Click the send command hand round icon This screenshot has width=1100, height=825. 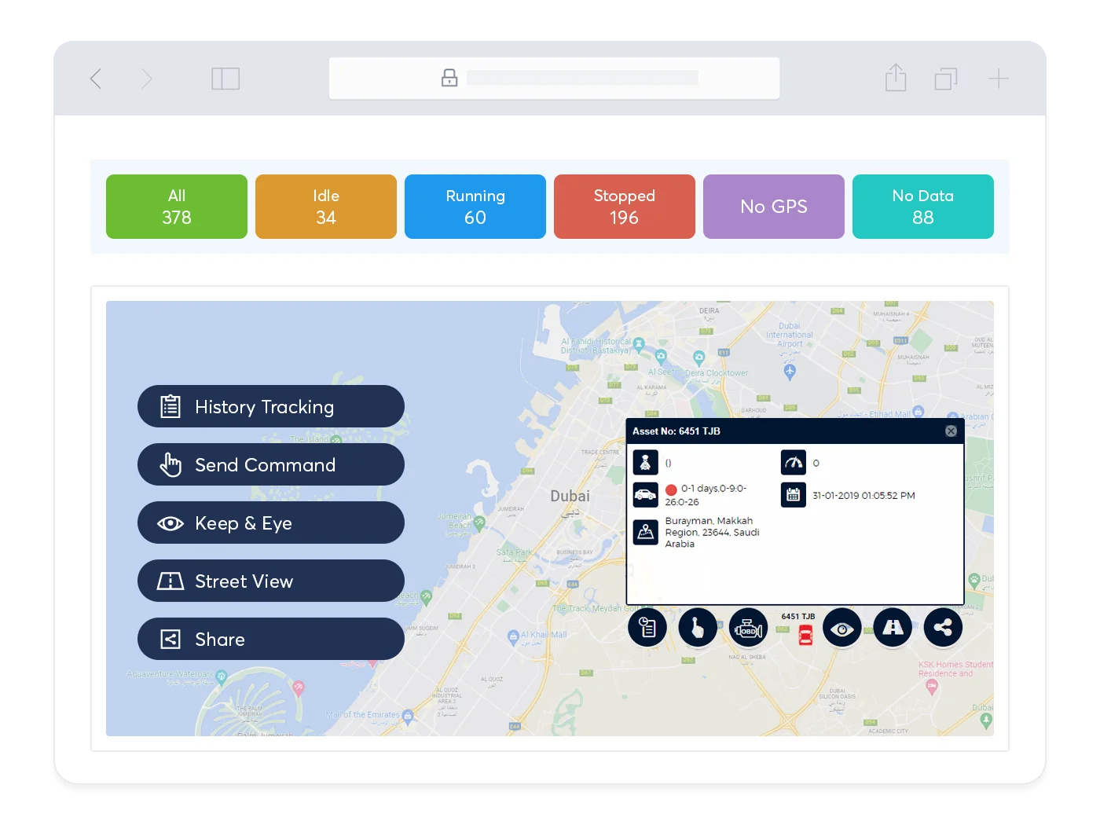pos(697,628)
